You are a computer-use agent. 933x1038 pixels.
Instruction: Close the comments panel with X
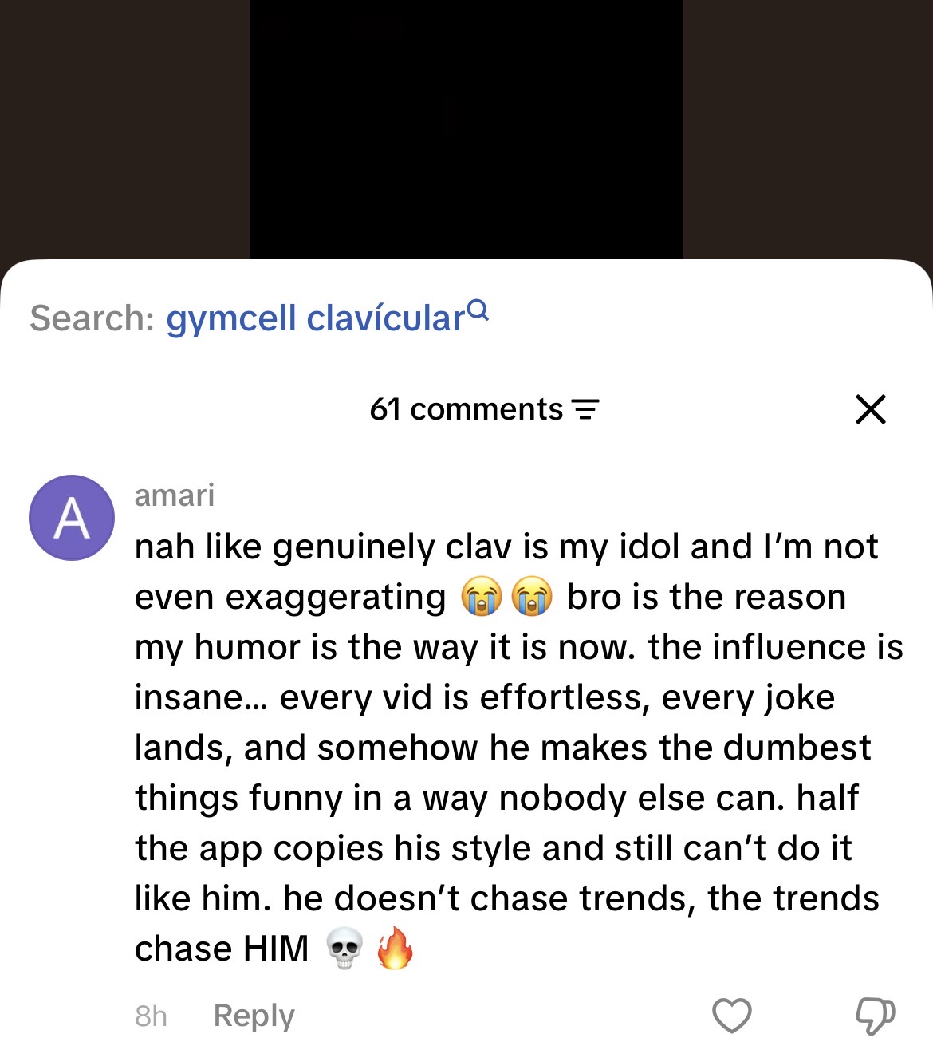871,409
